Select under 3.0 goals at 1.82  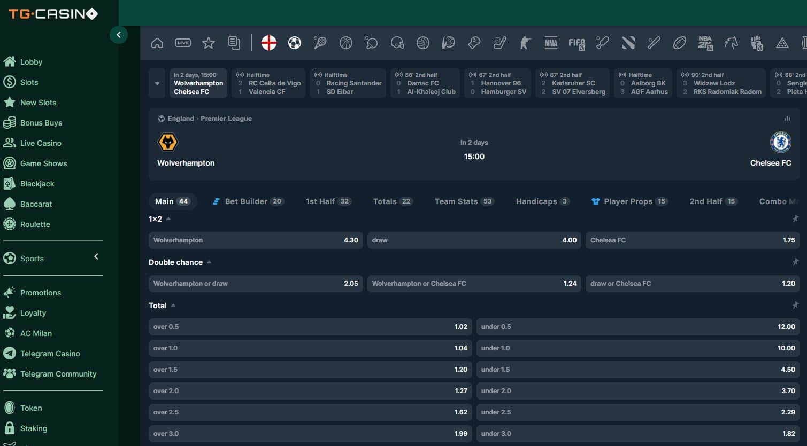tap(638, 434)
